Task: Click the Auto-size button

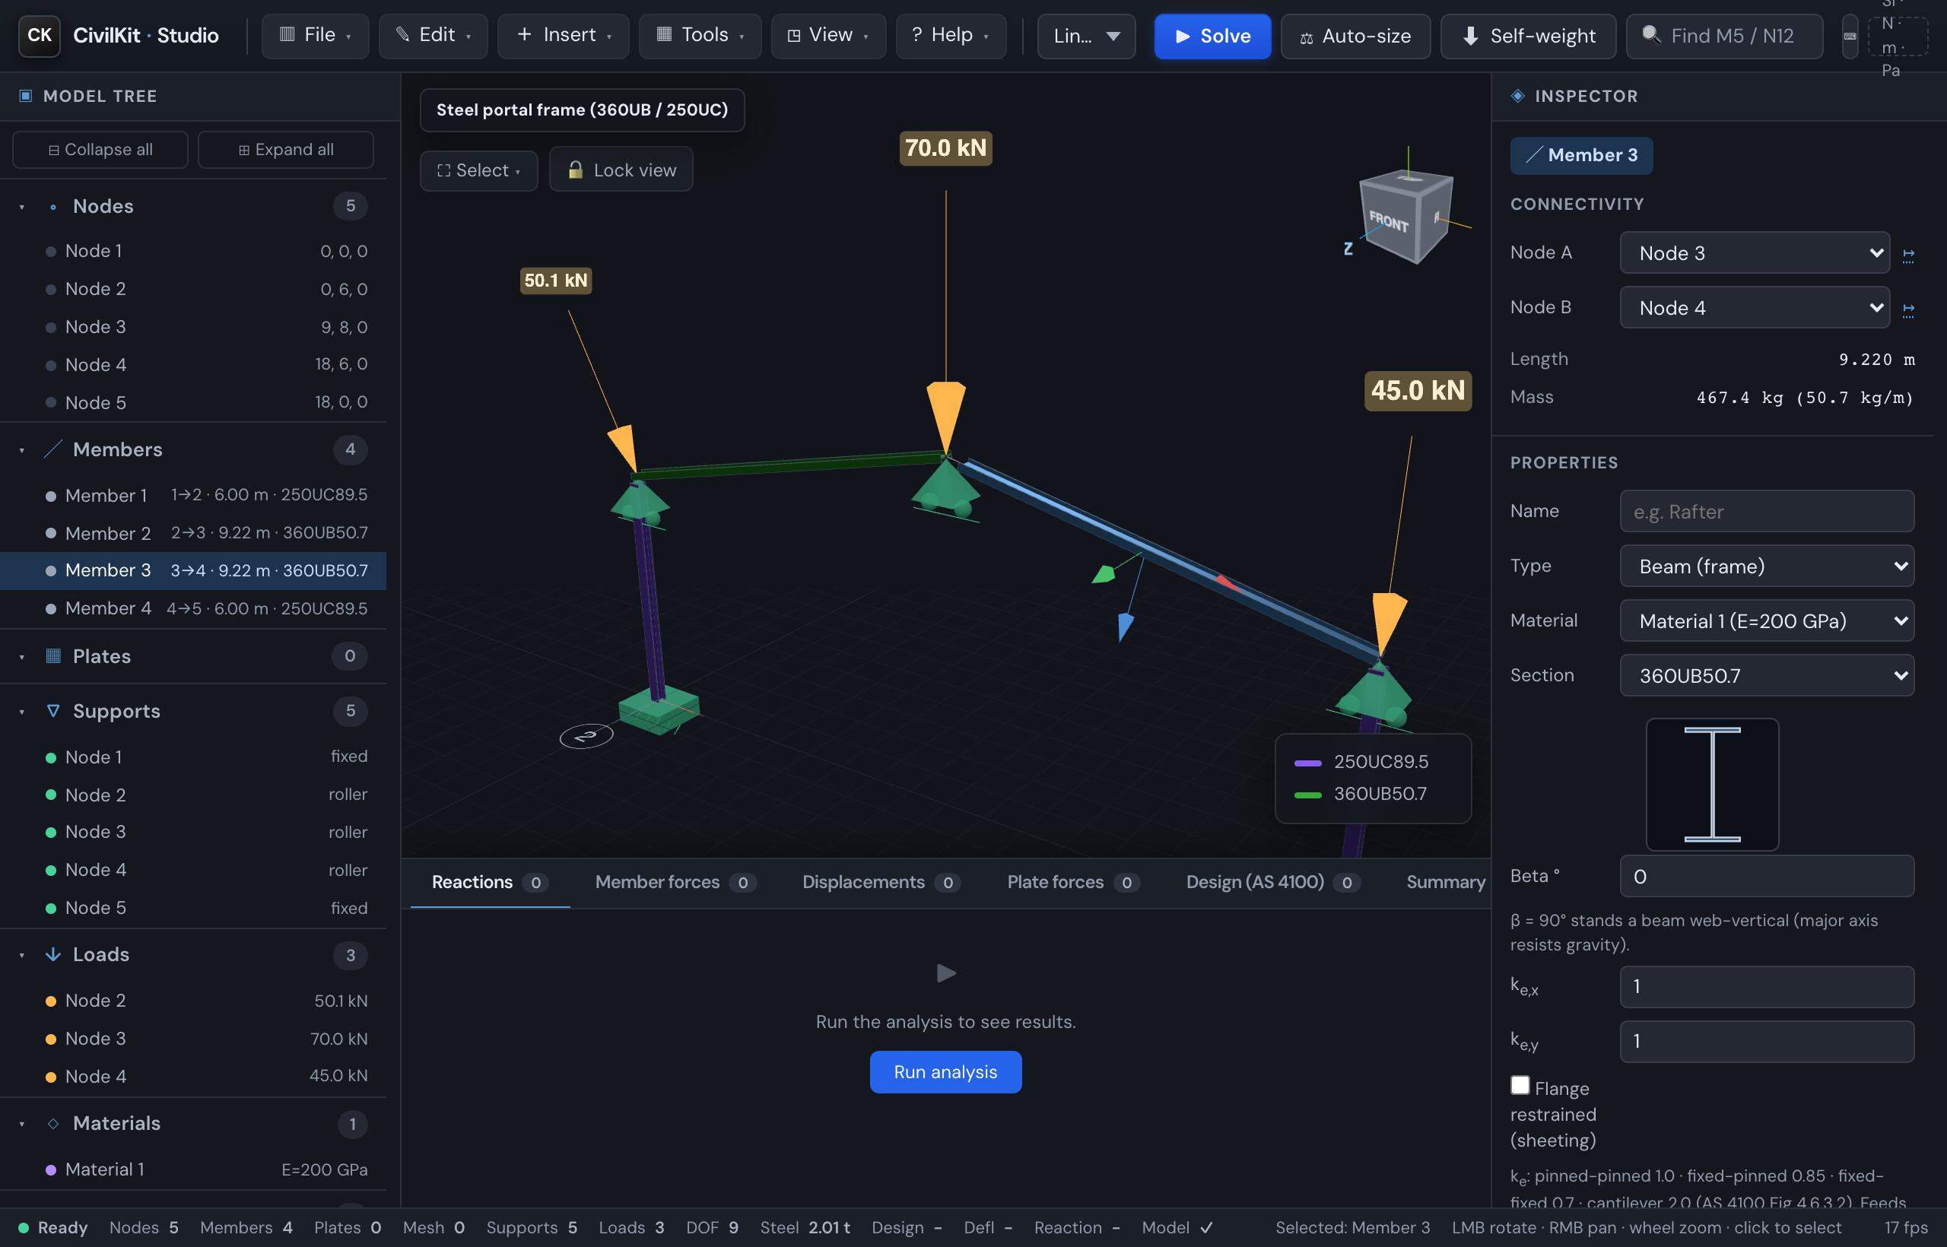Action: 1355,36
